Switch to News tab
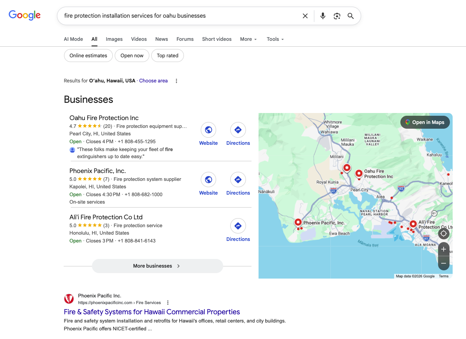This screenshot has width=466, height=339. point(161,39)
